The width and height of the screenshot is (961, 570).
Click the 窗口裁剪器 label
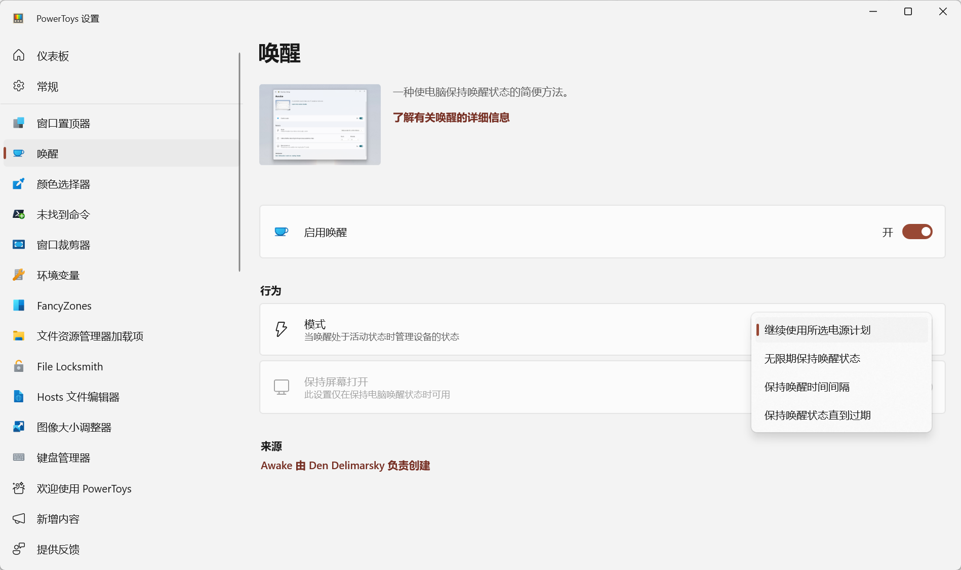pyautogui.click(x=63, y=245)
